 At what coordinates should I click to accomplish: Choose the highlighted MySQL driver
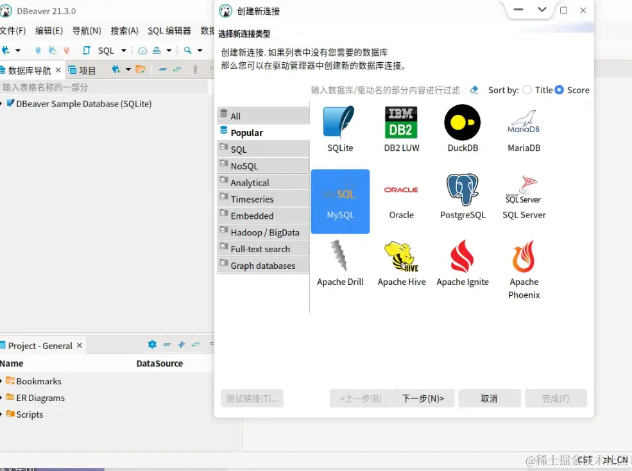click(x=340, y=201)
